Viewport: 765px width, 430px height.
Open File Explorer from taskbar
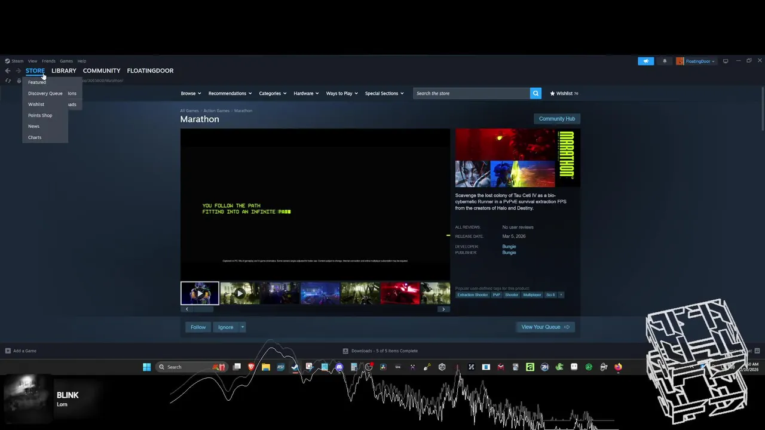click(266, 367)
